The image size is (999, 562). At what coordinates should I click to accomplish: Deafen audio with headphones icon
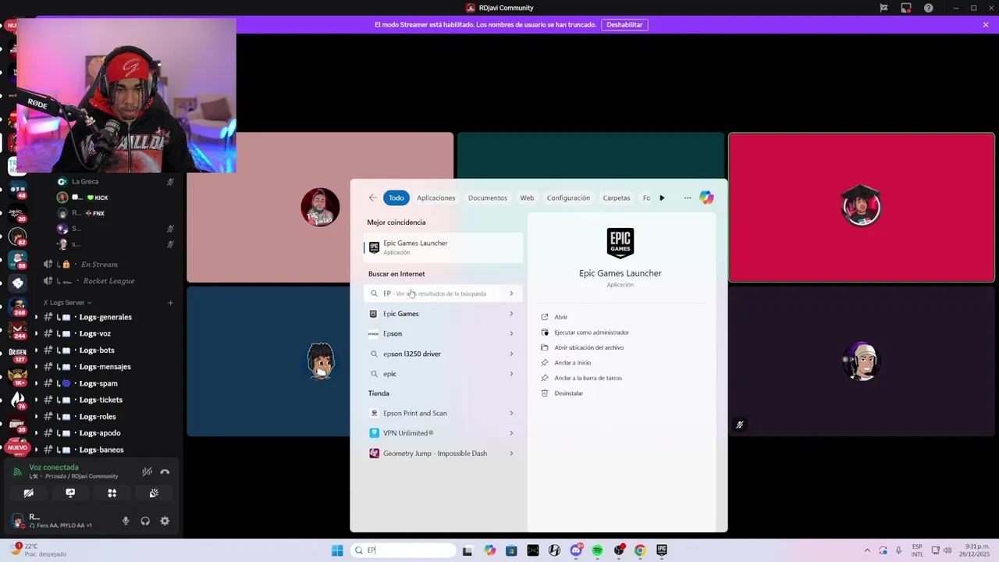tap(145, 521)
